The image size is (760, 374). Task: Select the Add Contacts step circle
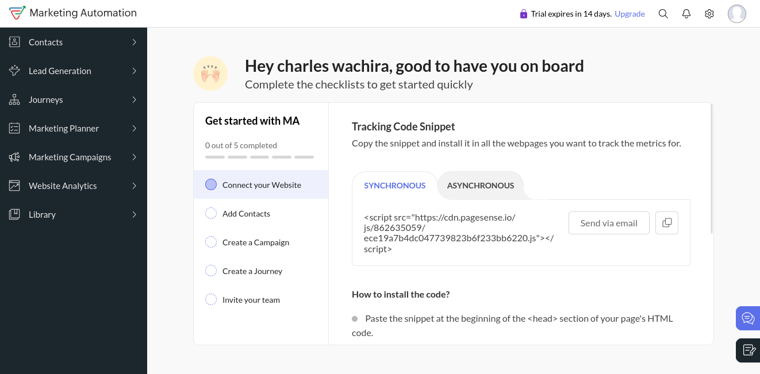point(211,213)
